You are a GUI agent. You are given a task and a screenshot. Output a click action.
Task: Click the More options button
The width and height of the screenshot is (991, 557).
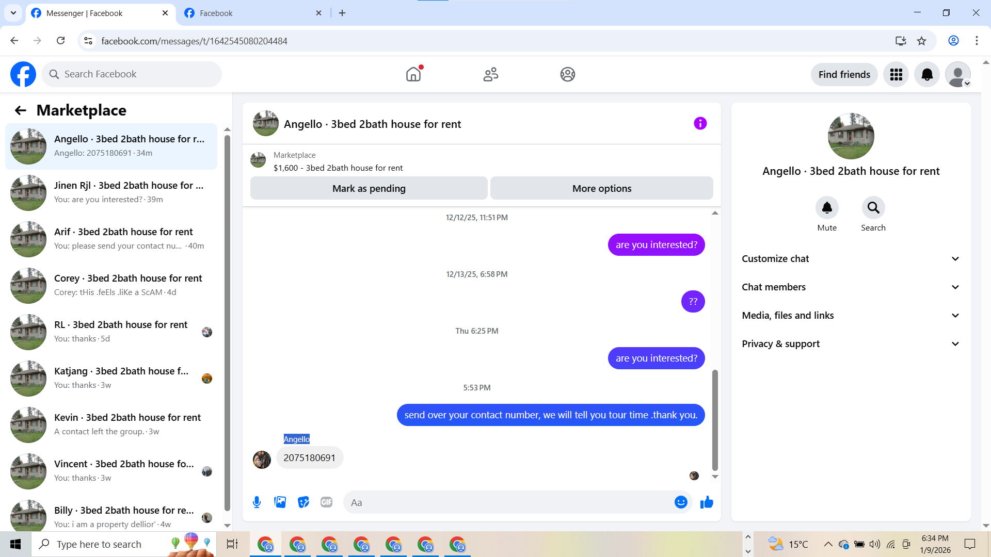[x=601, y=189]
